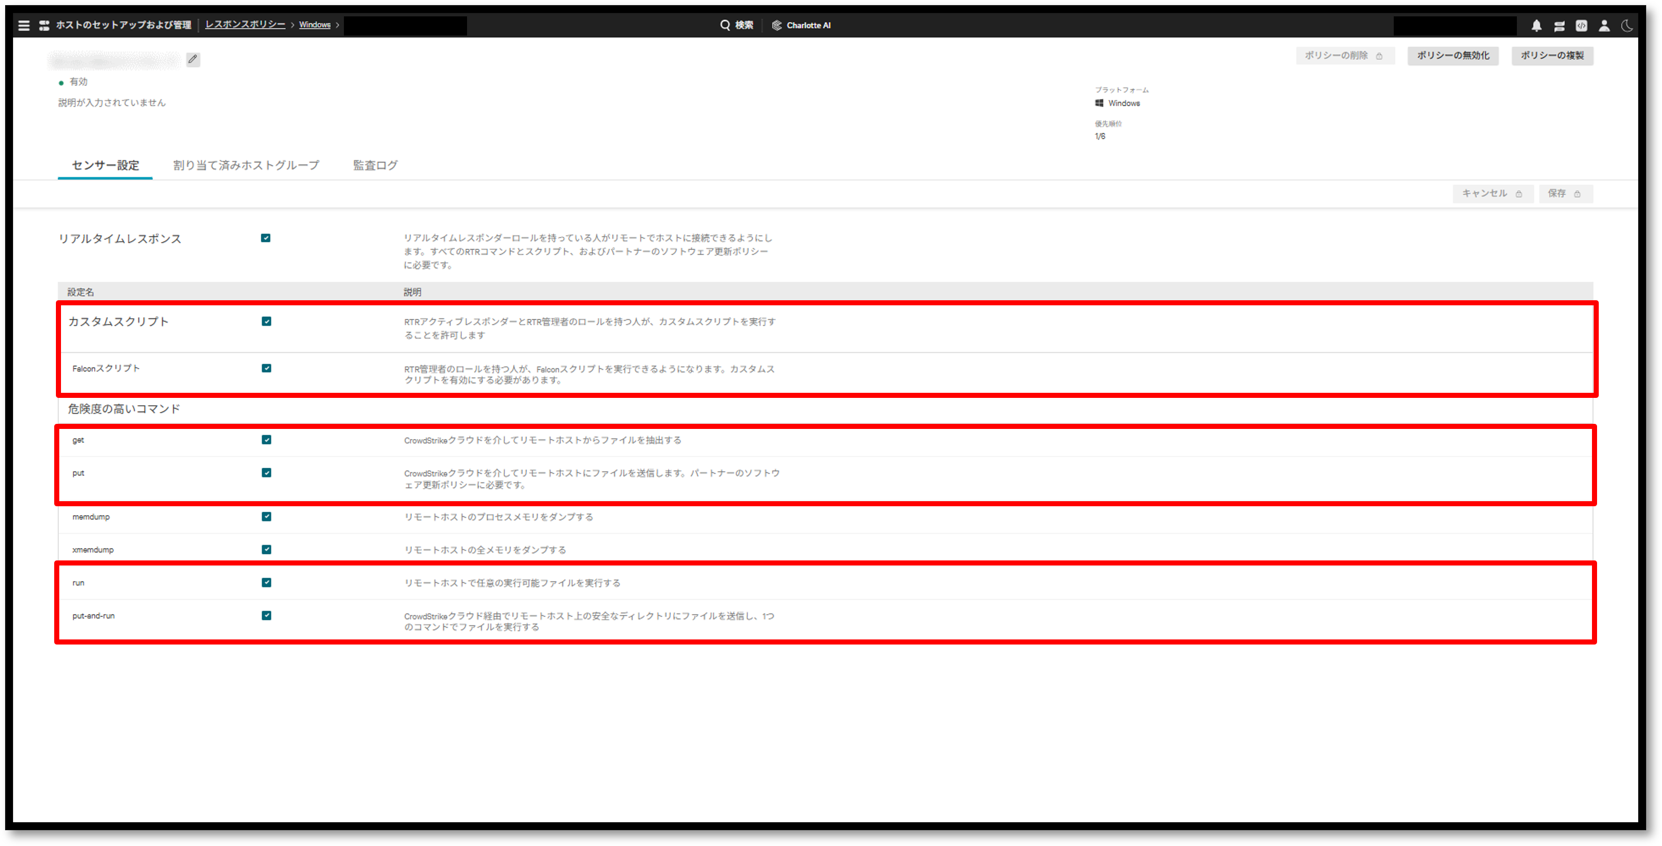Toggle the Falconスクリプト checkbox
The image size is (1662, 846).
(267, 368)
